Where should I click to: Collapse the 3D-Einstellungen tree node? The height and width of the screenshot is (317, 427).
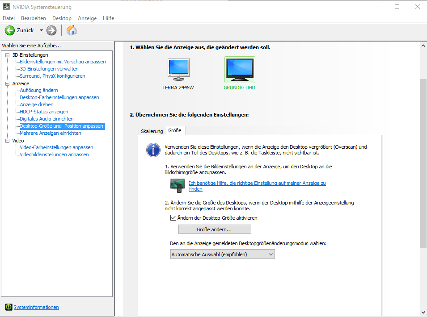pyautogui.click(x=7, y=55)
